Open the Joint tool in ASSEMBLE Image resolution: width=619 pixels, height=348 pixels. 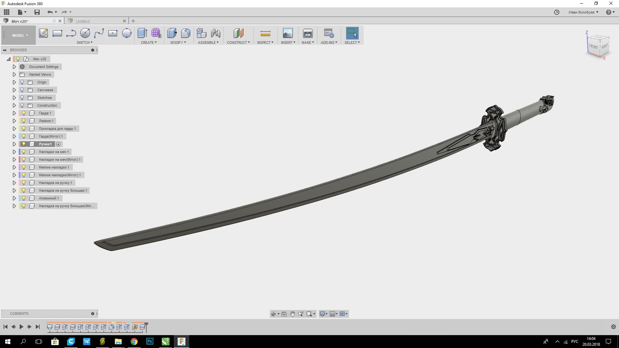coord(216,33)
